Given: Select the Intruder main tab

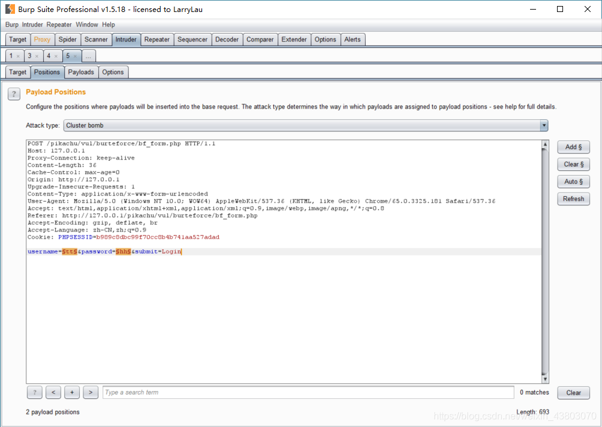Looking at the screenshot, I should tap(126, 40).
